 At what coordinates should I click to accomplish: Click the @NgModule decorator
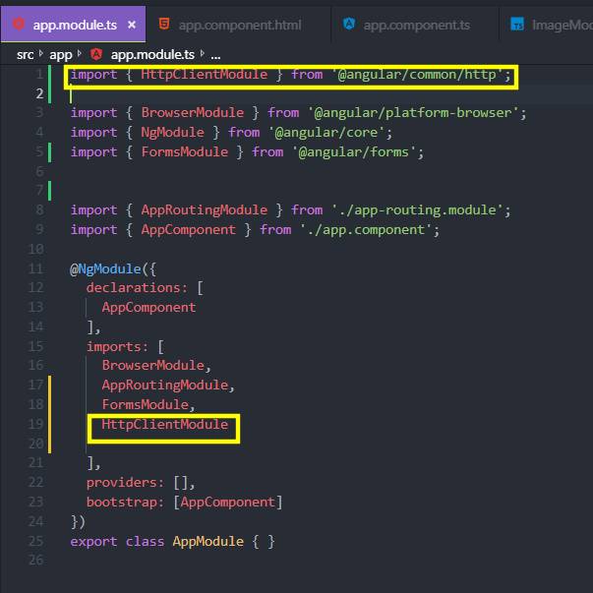tap(105, 269)
